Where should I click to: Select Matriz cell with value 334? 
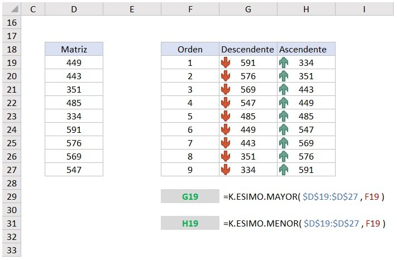tap(74, 116)
